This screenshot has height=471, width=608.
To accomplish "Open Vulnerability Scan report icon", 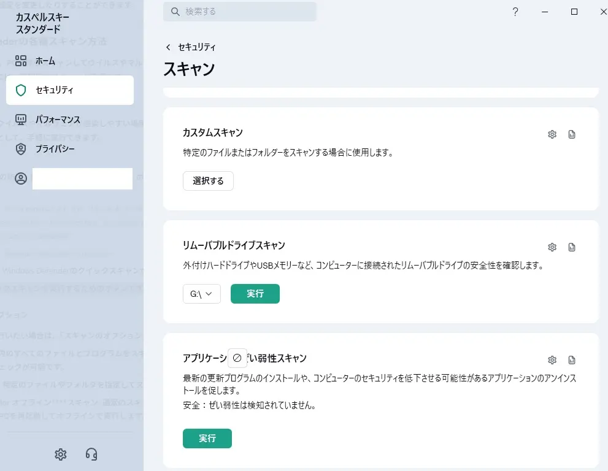I will pyautogui.click(x=572, y=360).
